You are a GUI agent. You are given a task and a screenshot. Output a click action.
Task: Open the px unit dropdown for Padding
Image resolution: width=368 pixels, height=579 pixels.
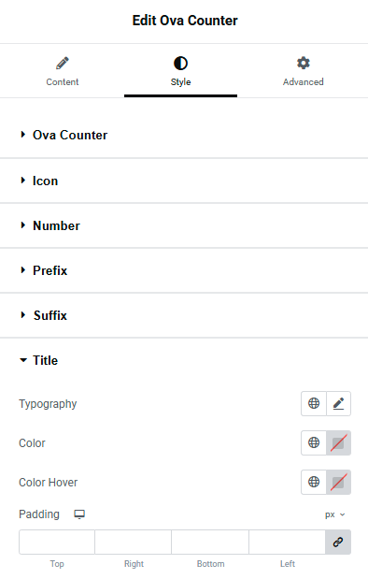point(334,514)
